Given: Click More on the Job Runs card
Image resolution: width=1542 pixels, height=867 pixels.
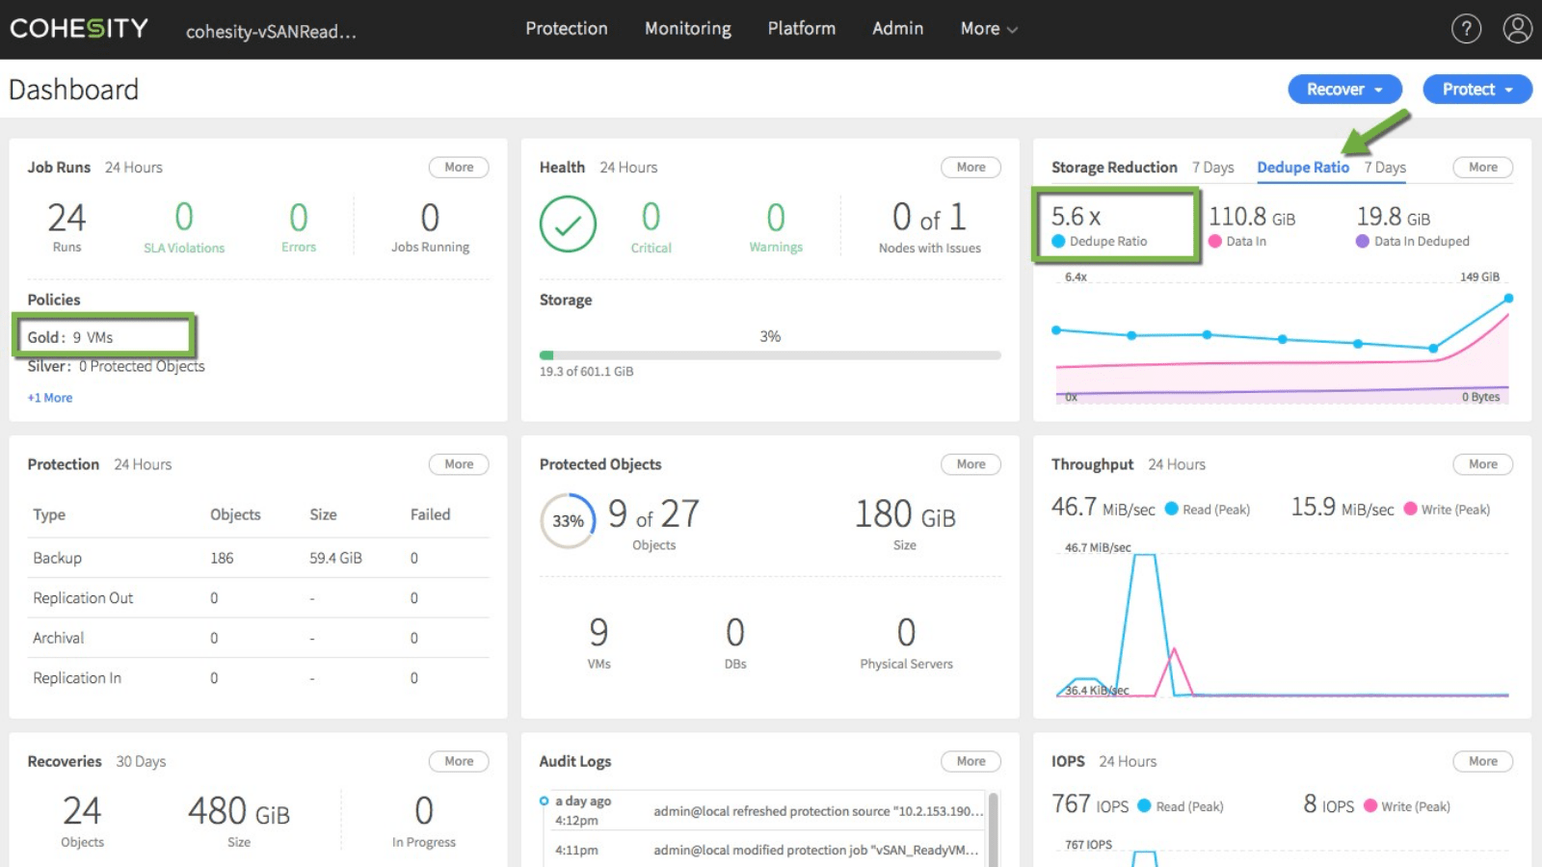Looking at the screenshot, I should pos(459,168).
